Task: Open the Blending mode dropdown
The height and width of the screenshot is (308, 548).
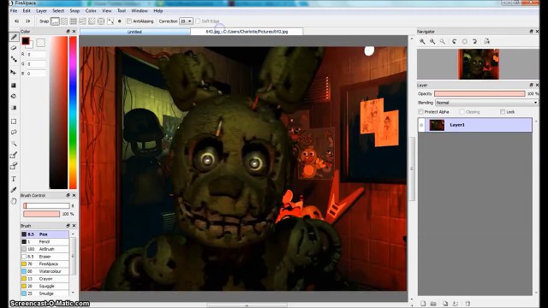Action: 486,103
